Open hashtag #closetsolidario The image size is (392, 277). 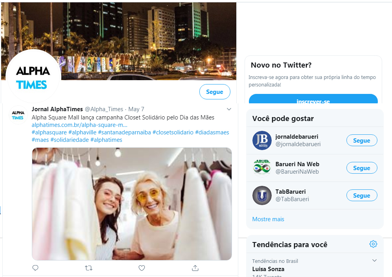(173, 132)
